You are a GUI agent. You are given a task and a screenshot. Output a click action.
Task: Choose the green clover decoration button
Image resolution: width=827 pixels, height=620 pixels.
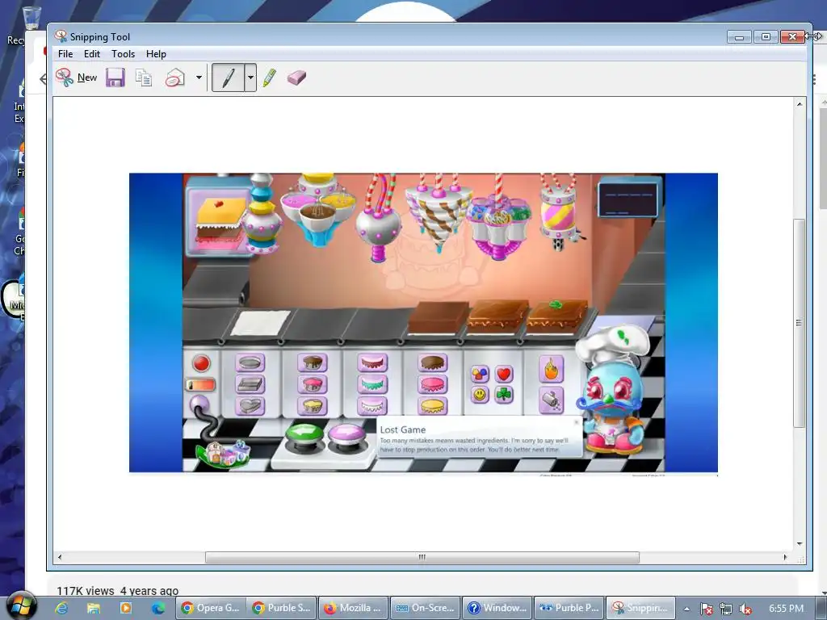point(504,394)
